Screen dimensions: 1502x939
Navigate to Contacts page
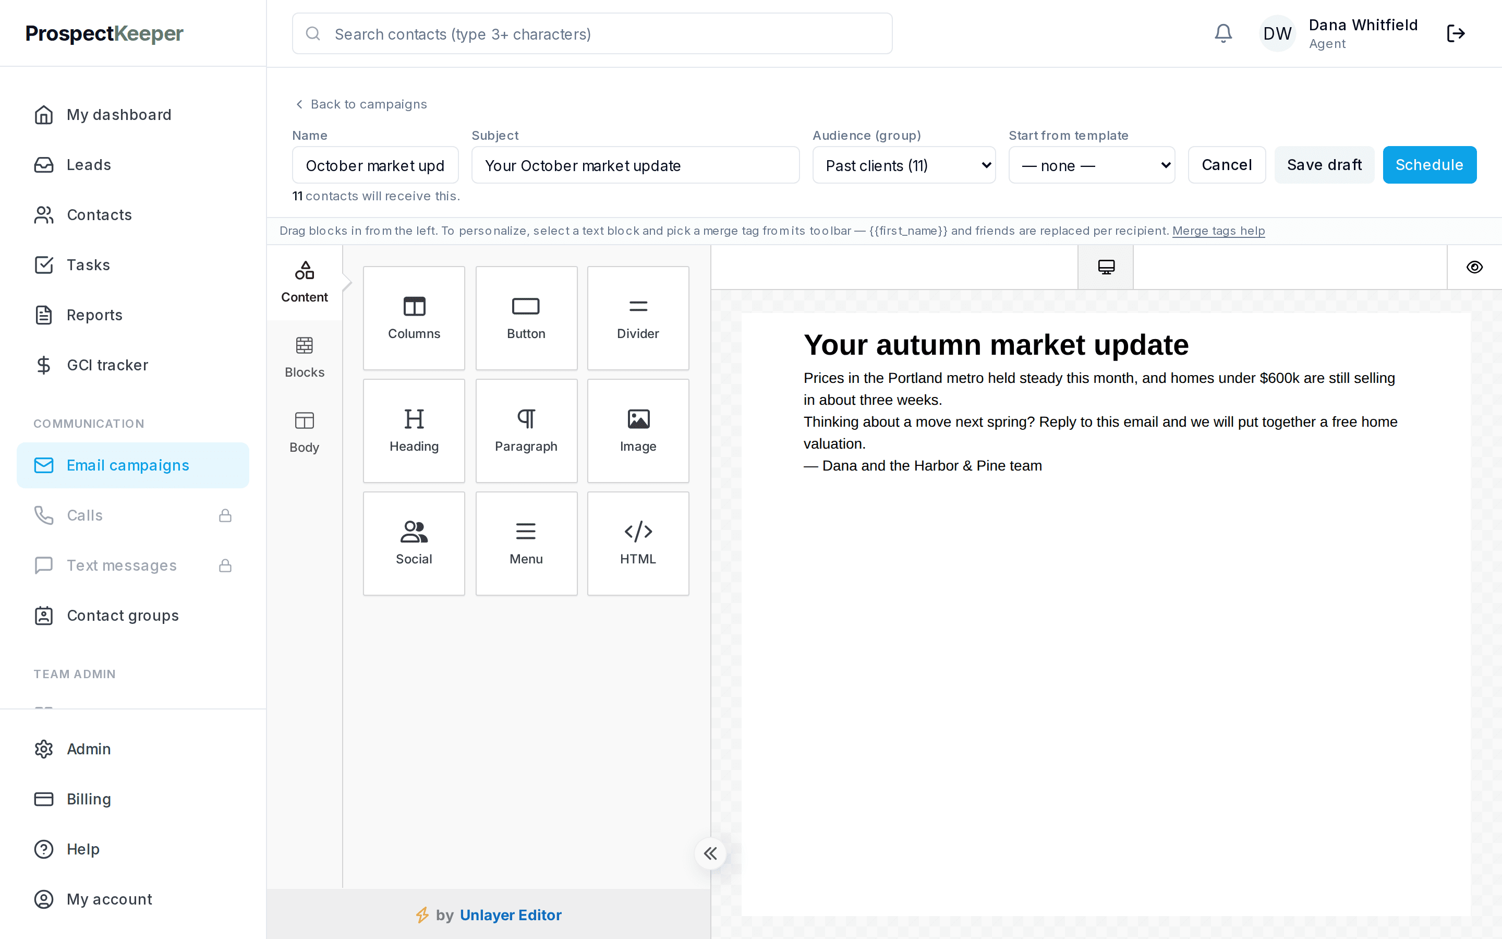pyautogui.click(x=133, y=215)
